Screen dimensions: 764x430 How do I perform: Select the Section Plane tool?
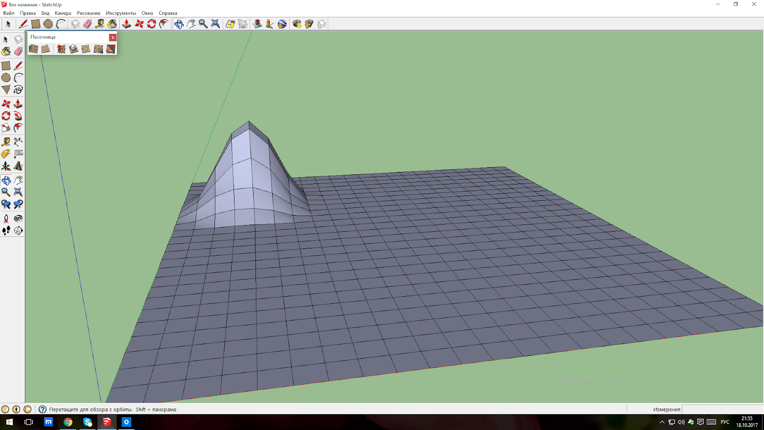18,230
